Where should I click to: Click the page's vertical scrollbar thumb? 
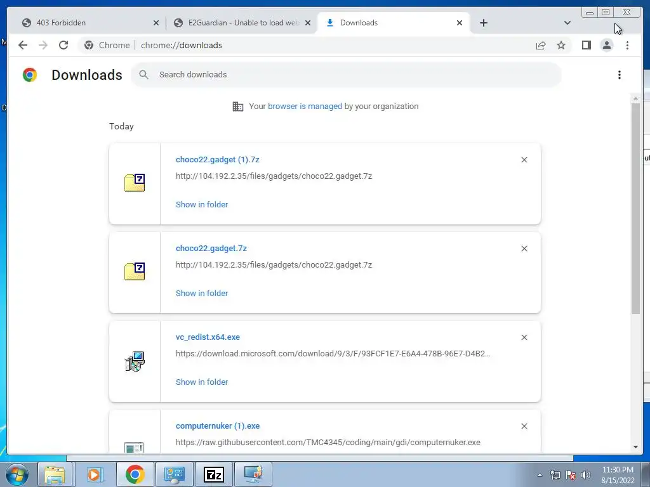coord(635,208)
